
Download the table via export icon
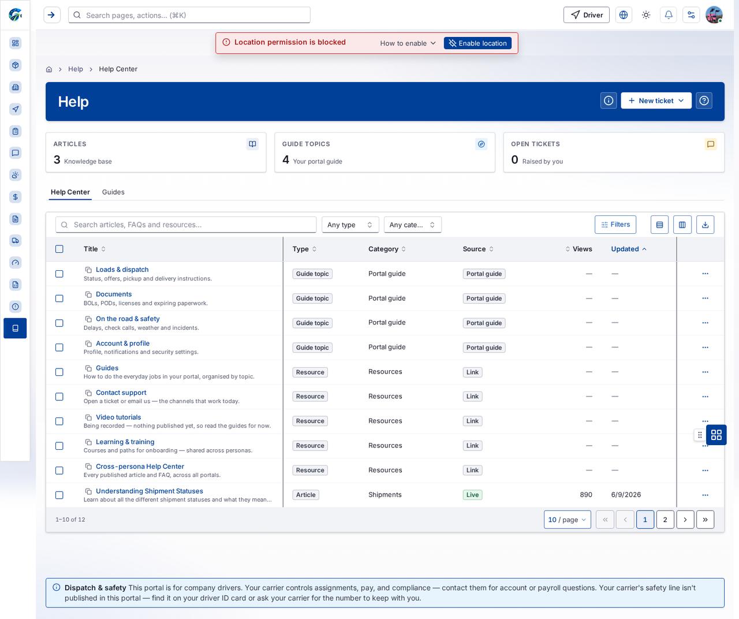pos(705,225)
